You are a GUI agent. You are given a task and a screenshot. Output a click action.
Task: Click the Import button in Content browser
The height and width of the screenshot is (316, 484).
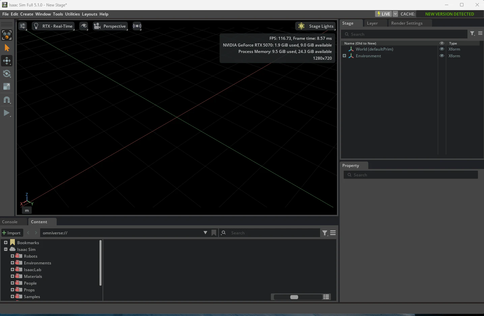pos(11,233)
